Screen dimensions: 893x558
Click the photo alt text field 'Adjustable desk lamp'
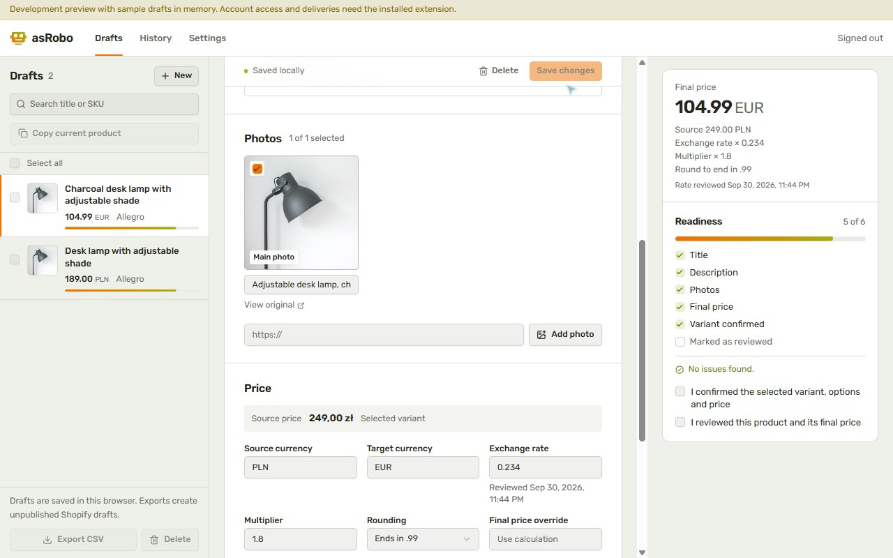pos(301,285)
